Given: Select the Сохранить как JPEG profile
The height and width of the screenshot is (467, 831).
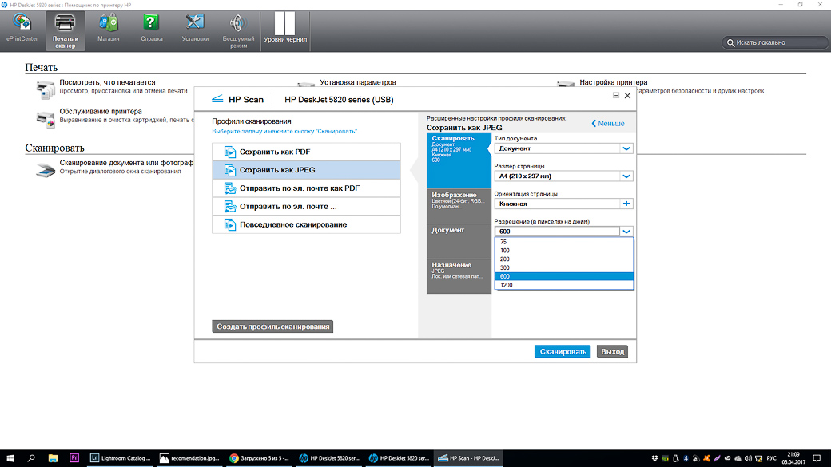Looking at the screenshot, I should tap(306, 170).
